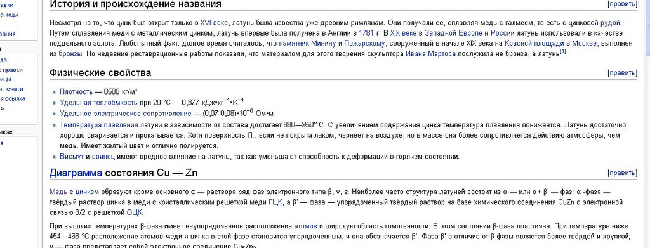Open the Температура плавления link
The width and height of the screenshot is (650, 248).
98,124
